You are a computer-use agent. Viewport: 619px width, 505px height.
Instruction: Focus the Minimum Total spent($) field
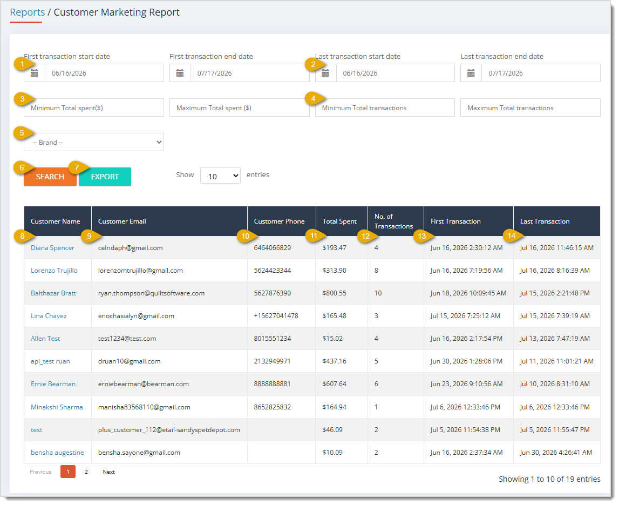tap(94, 107)
